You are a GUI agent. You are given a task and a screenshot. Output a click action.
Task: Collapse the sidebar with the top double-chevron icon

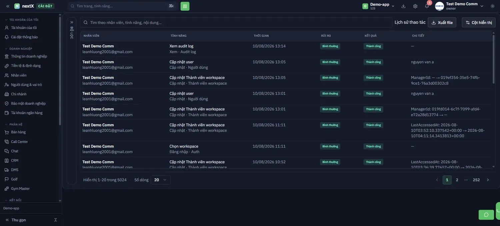coord(8,6)
